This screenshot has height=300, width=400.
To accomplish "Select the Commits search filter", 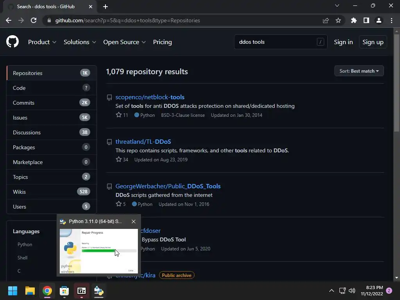I will (52, 103).
